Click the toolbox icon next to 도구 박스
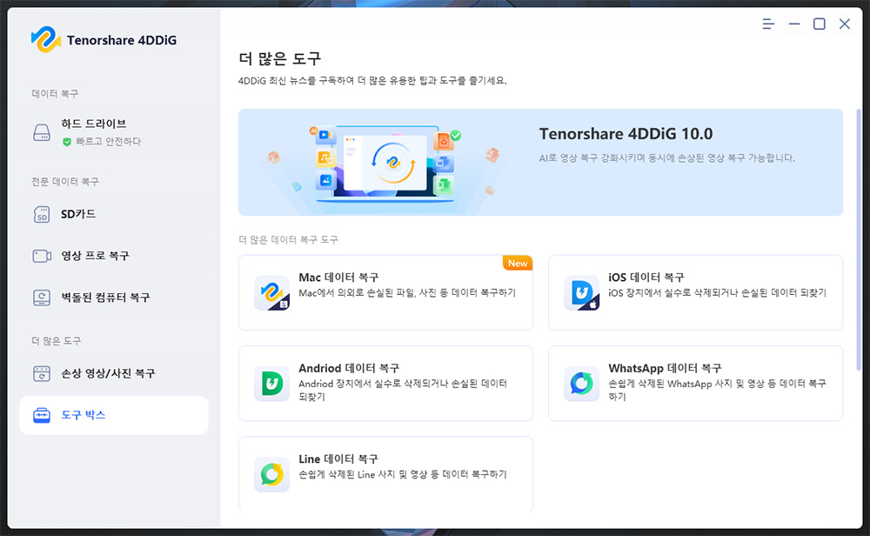 (42, 415)
